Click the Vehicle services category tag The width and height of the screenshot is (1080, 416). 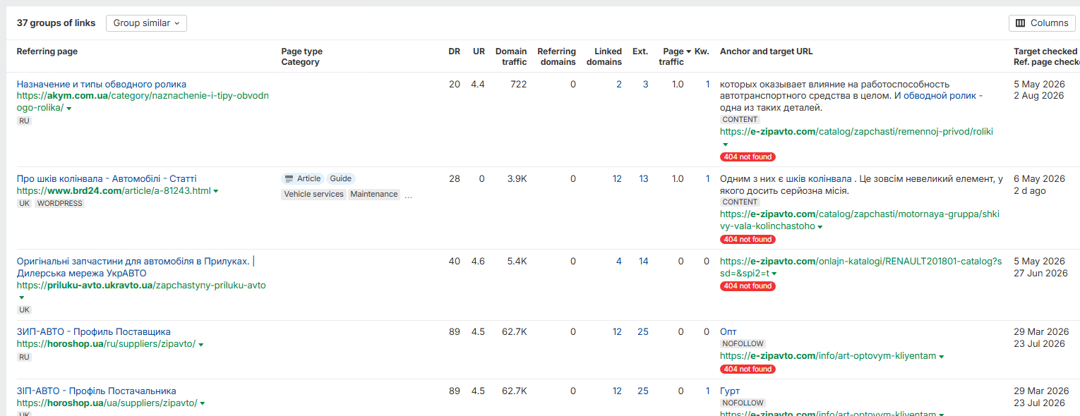coord(313,194)
